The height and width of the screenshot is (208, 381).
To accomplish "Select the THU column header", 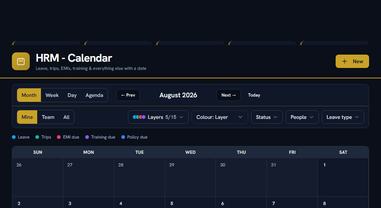I will pyautogui.click(x=241, y=152).
